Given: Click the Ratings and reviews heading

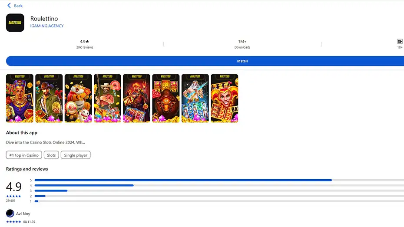Looking at the screenshot, I should coord(27,169).
